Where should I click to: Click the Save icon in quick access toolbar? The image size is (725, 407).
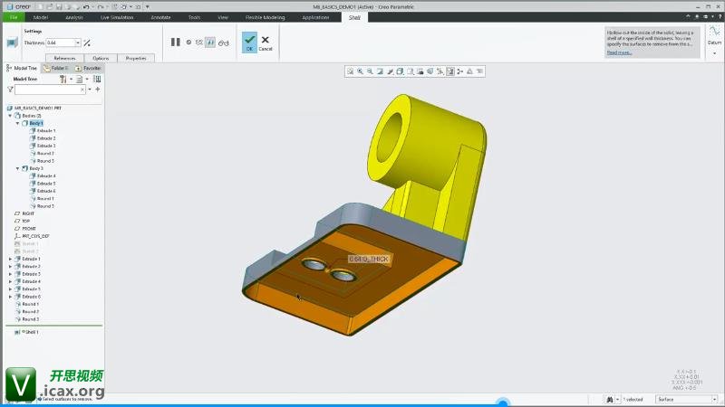[59, 7]
